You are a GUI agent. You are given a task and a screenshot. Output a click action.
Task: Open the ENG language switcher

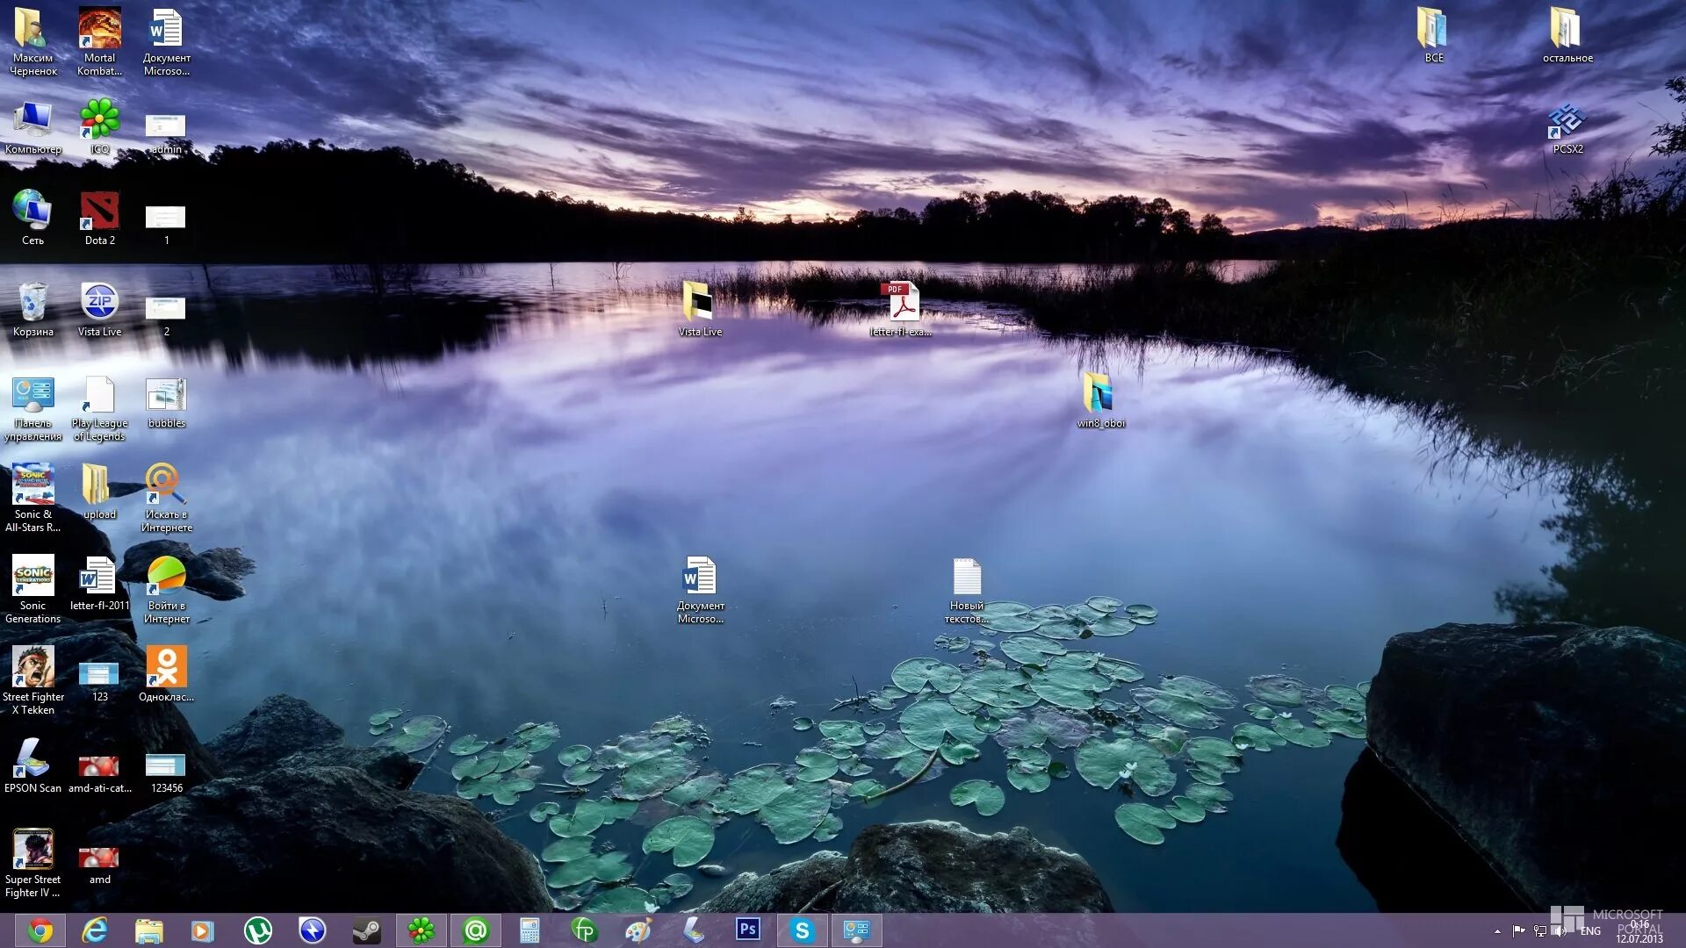[x=1590, y=931]
